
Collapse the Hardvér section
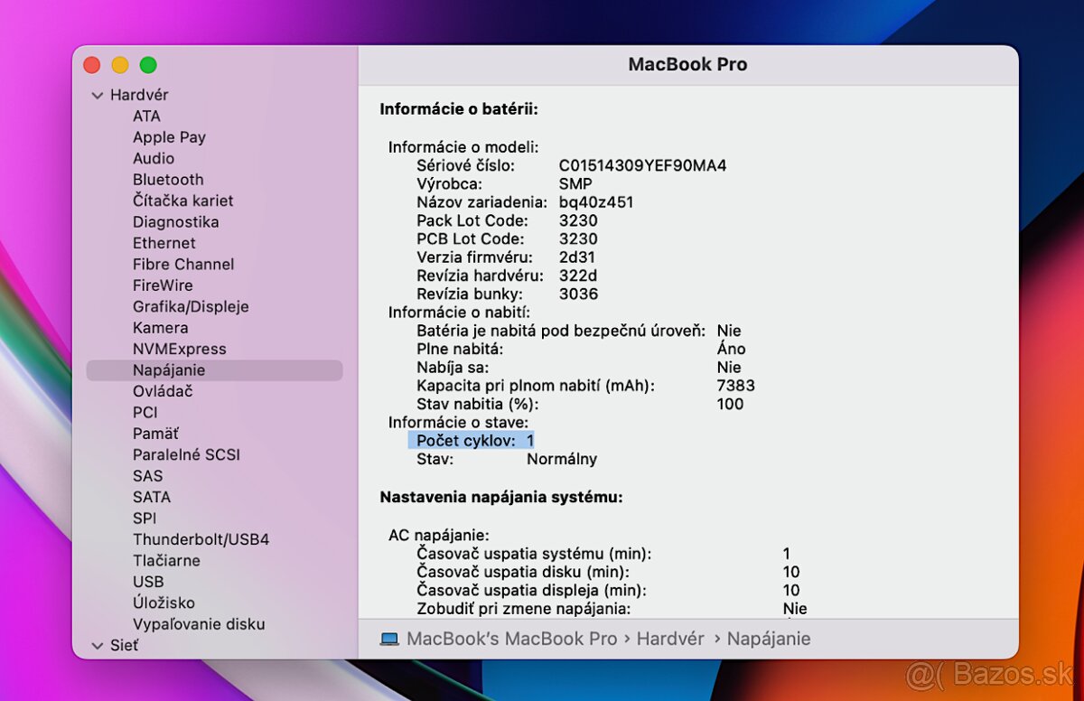pyautogui.click(x=98, y=94)
